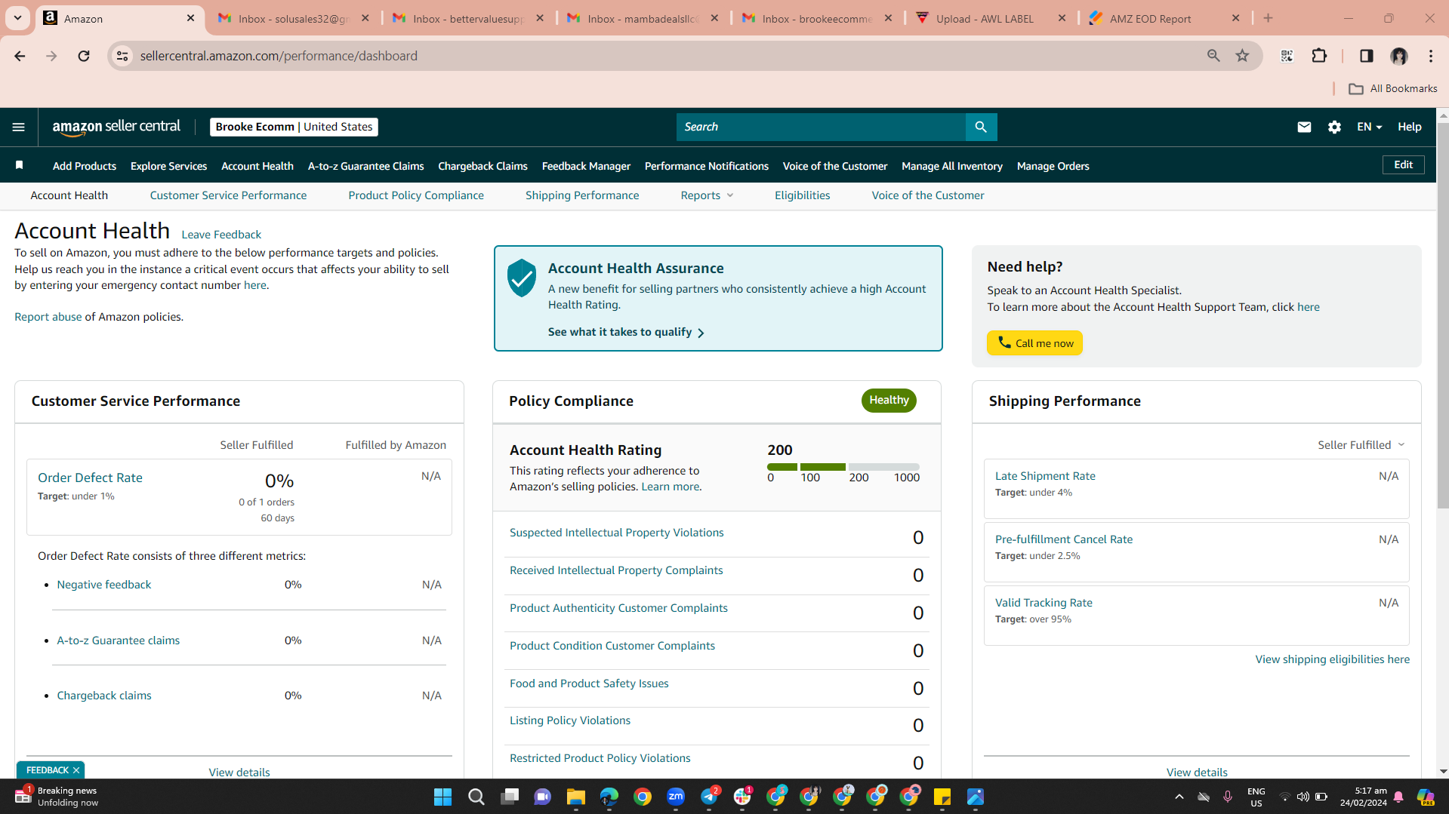Open the All Bookmarks folder
The image size is (1449, 814).
point(1393,88)
